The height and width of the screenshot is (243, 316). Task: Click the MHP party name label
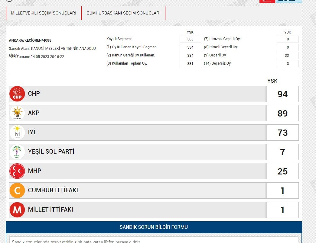pyautogui.click(x=35, y=171)
